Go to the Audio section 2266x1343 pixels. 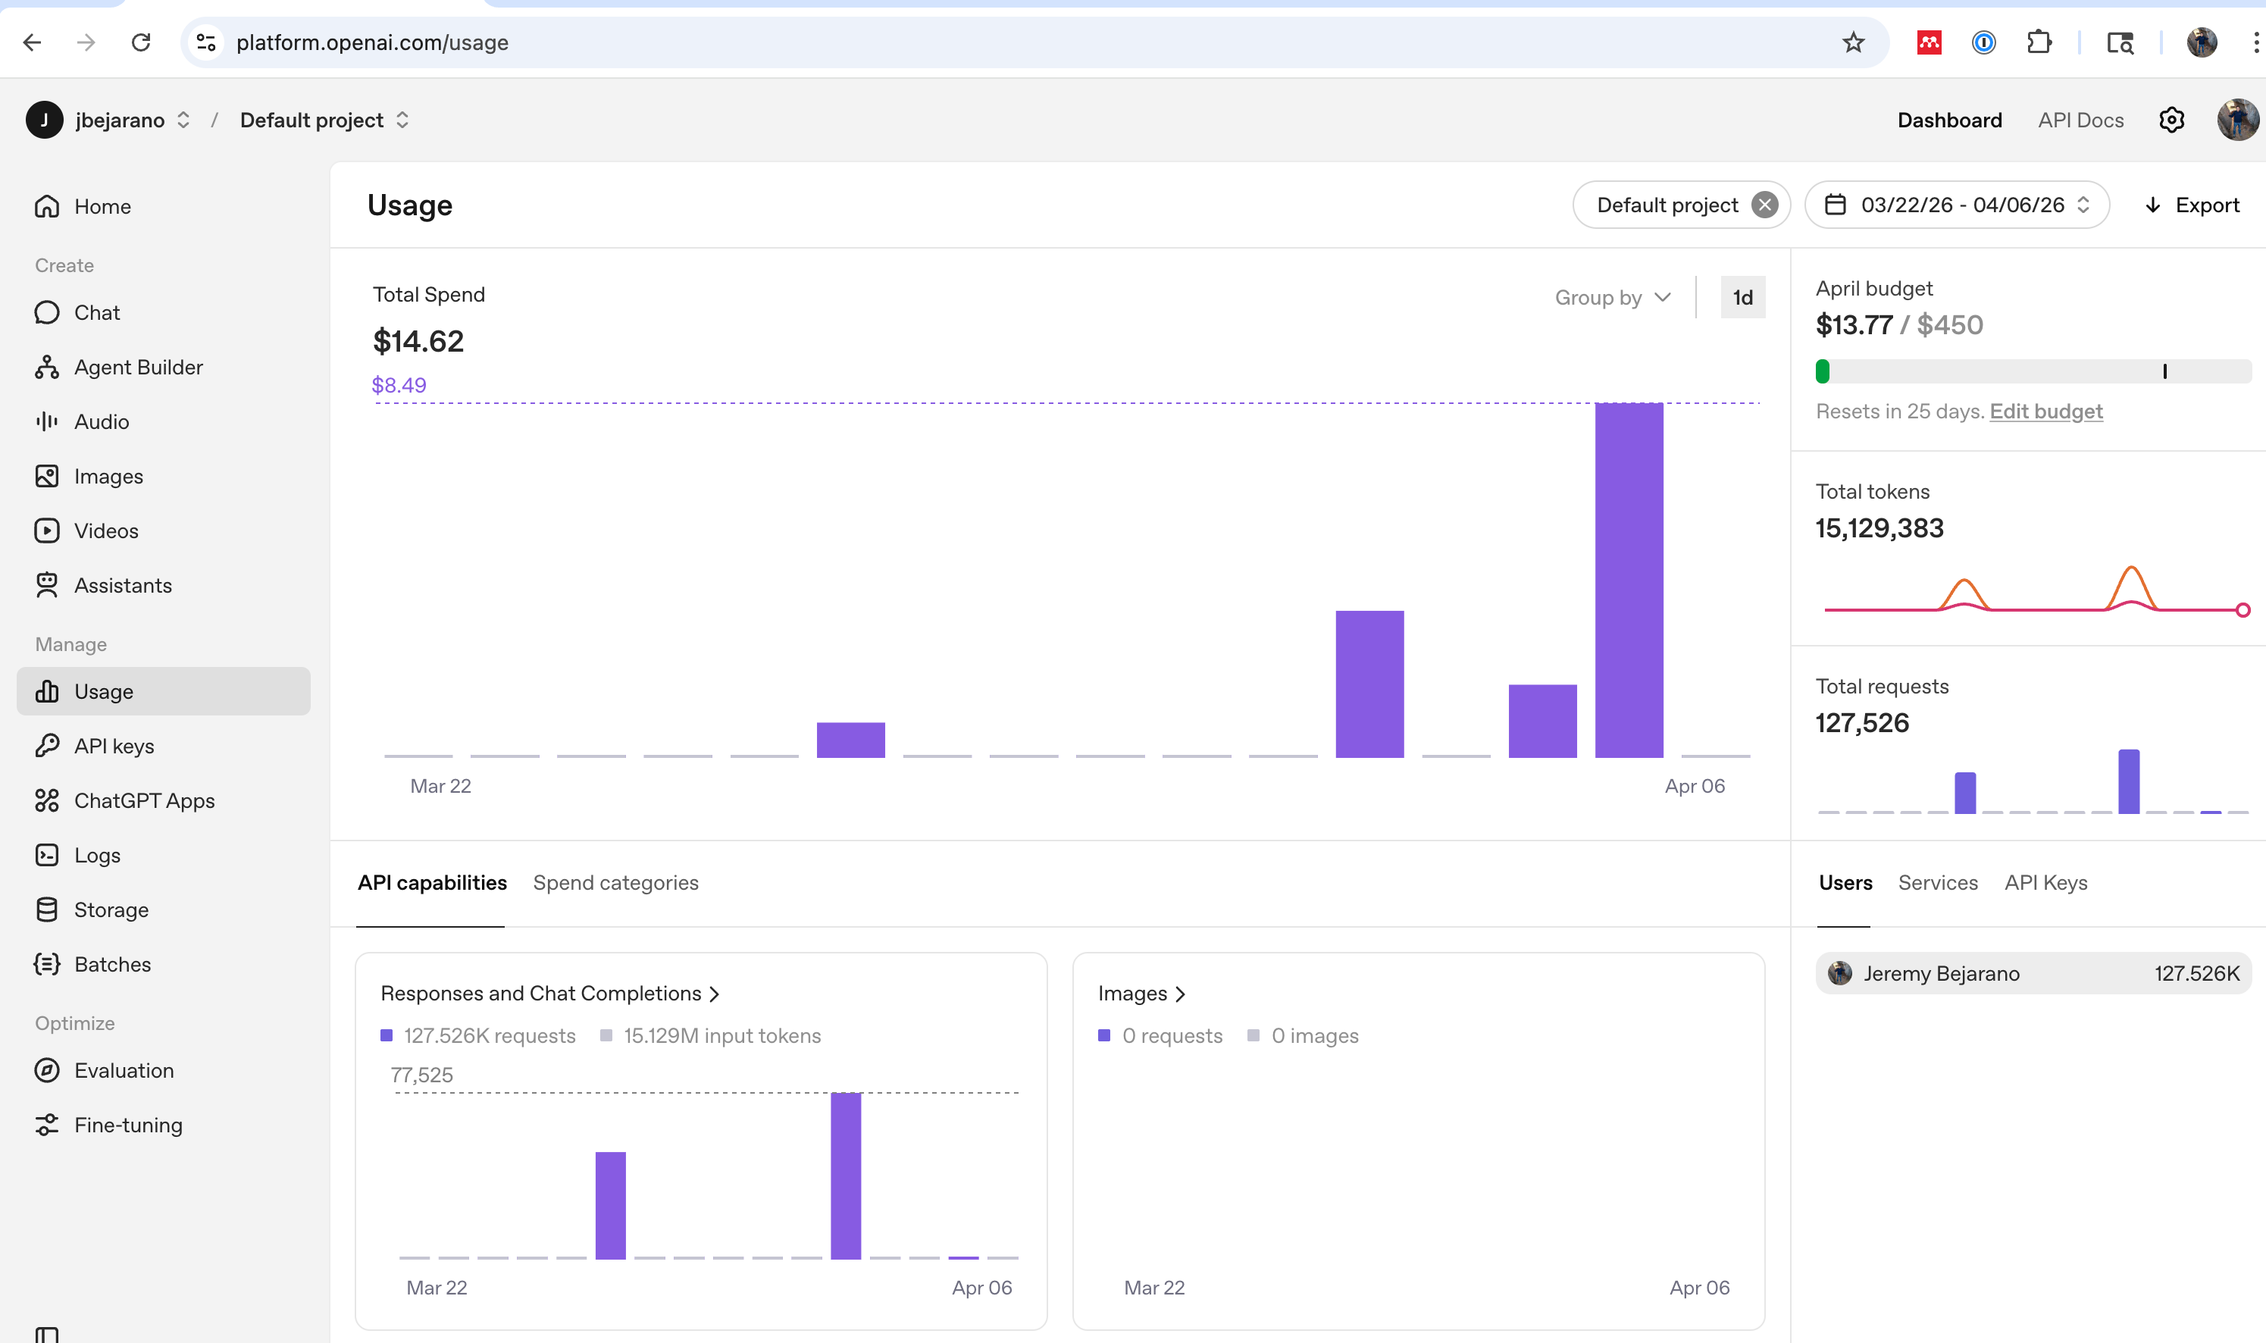click(x=163, y=421)
